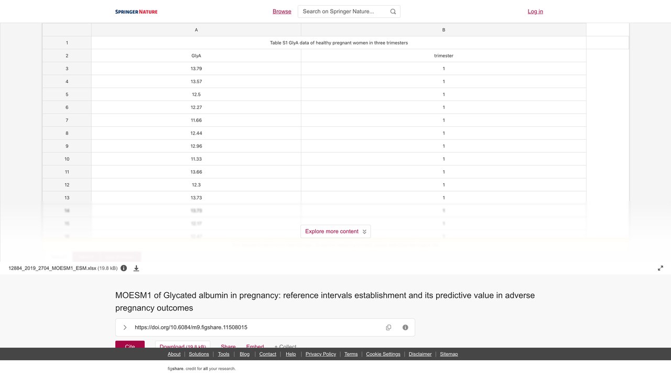Enter fullscreen viewer mode
The width and height of the screenshot is (671, 377).
tap(661, 268)
